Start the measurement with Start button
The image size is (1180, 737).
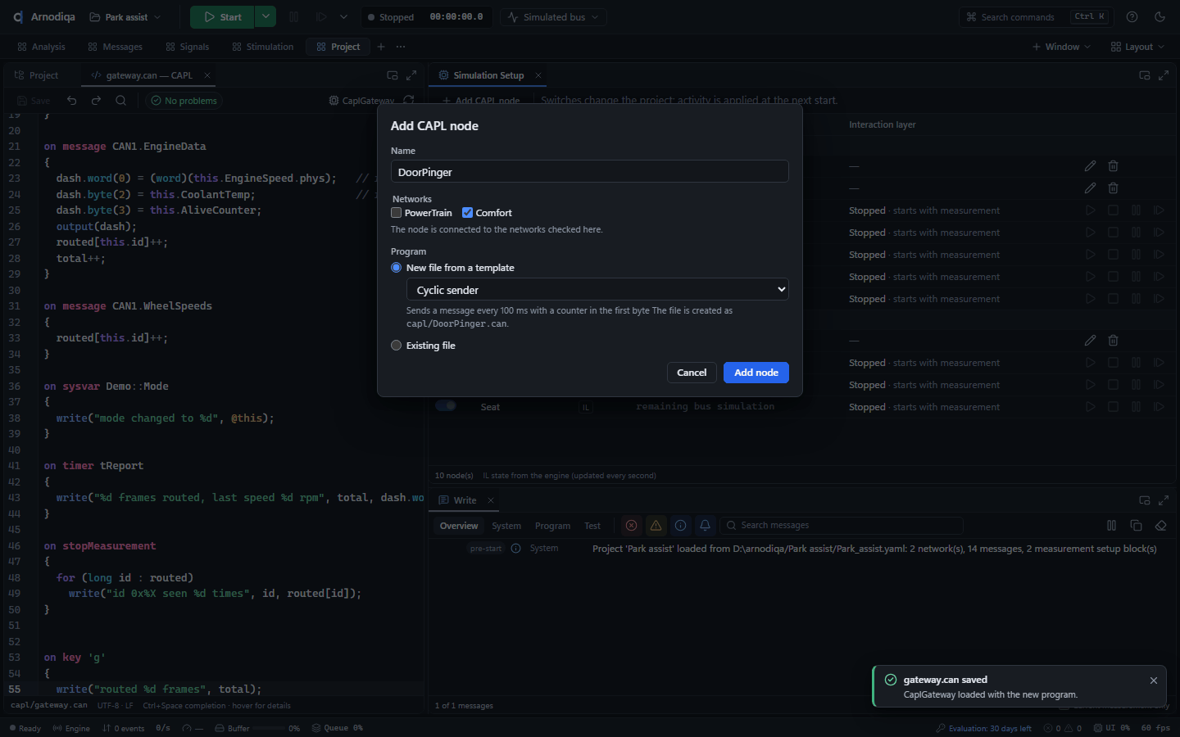tap(222, 16)
